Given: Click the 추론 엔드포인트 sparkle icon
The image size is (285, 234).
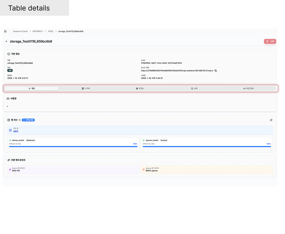Looking at the screenshot, I should pos(8,160).
